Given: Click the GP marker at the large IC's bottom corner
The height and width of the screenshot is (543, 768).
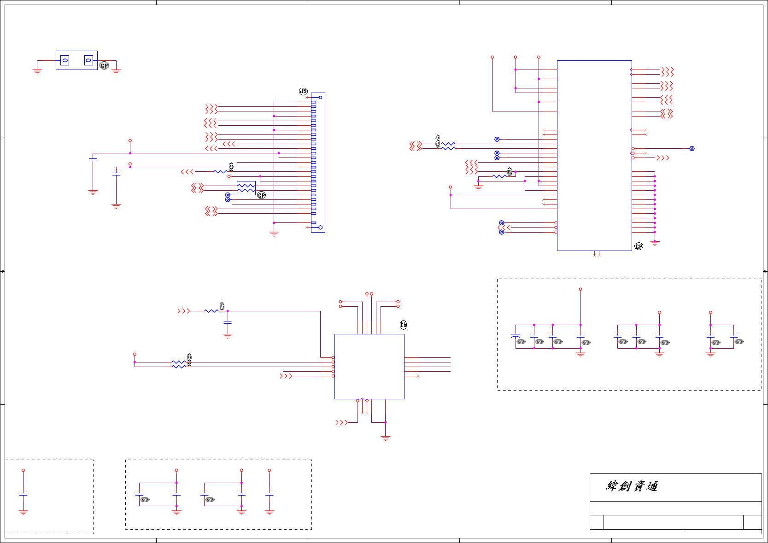Looking at the screenshot, I should pyautogui.click(x=639, y=246).
